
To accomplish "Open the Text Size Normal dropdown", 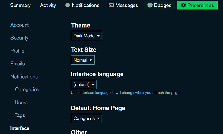I will coord(82,60).
